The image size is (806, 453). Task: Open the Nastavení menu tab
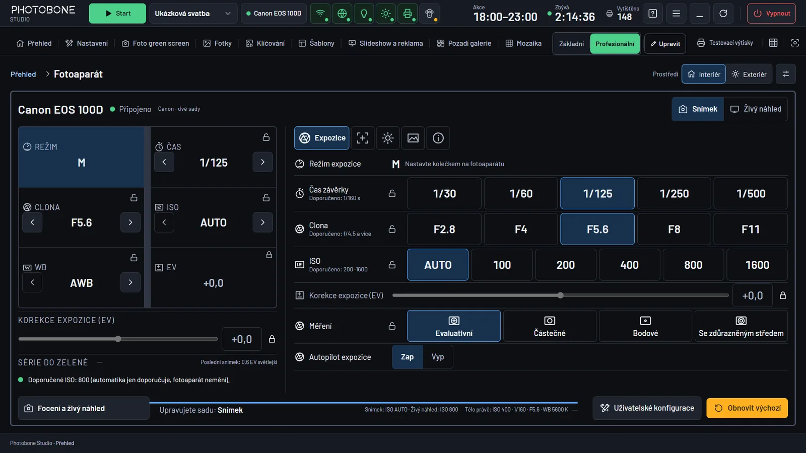87,43
